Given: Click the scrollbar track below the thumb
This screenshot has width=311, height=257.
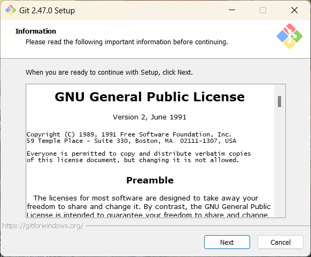Looking at the screenshot, I should (x=279, y=162).
